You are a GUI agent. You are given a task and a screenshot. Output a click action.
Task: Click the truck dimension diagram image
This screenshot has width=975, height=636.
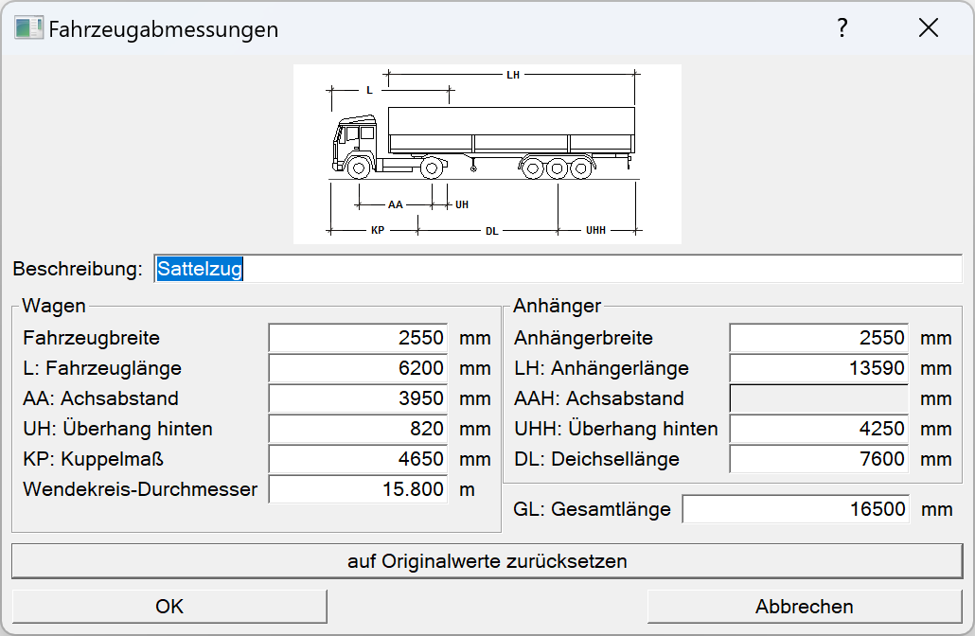(487, 151)
